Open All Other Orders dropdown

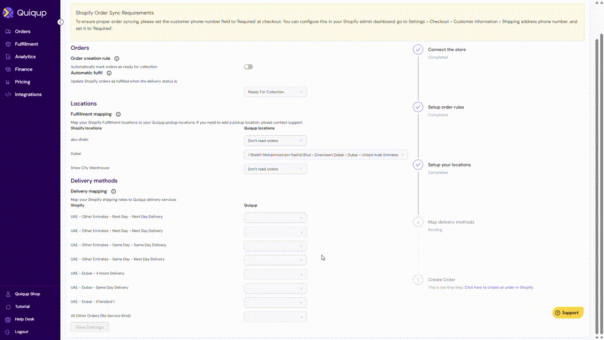click(275, 317)
